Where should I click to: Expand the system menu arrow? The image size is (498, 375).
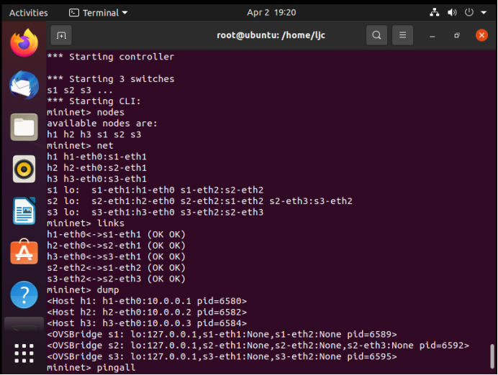click(484, 13)
